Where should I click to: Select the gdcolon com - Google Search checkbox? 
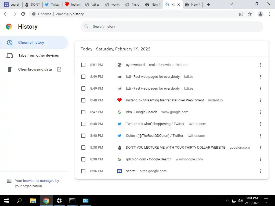[83, 159]
